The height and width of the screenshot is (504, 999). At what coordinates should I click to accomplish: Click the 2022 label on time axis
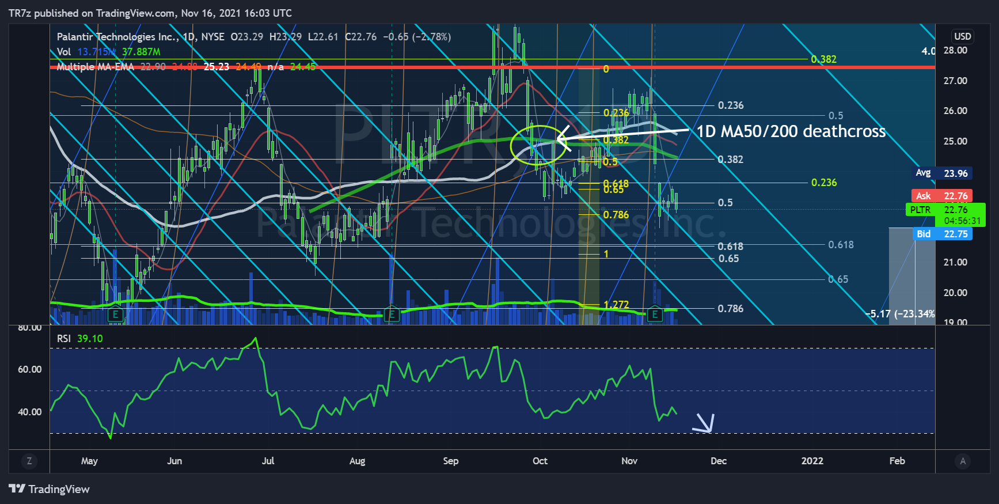(812, 461)
